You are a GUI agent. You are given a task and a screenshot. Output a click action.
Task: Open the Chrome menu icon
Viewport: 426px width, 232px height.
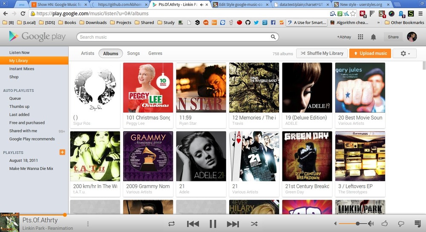tap(420, 13)
